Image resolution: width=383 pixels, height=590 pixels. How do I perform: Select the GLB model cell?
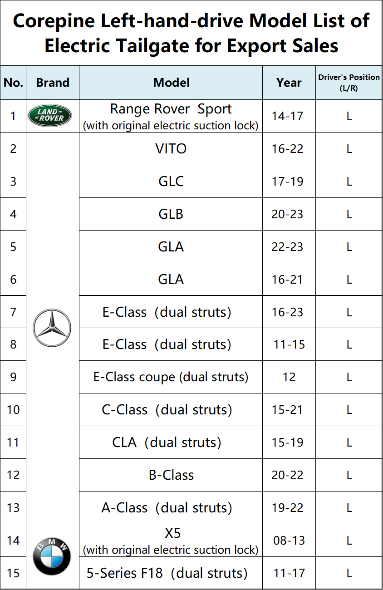171,214
